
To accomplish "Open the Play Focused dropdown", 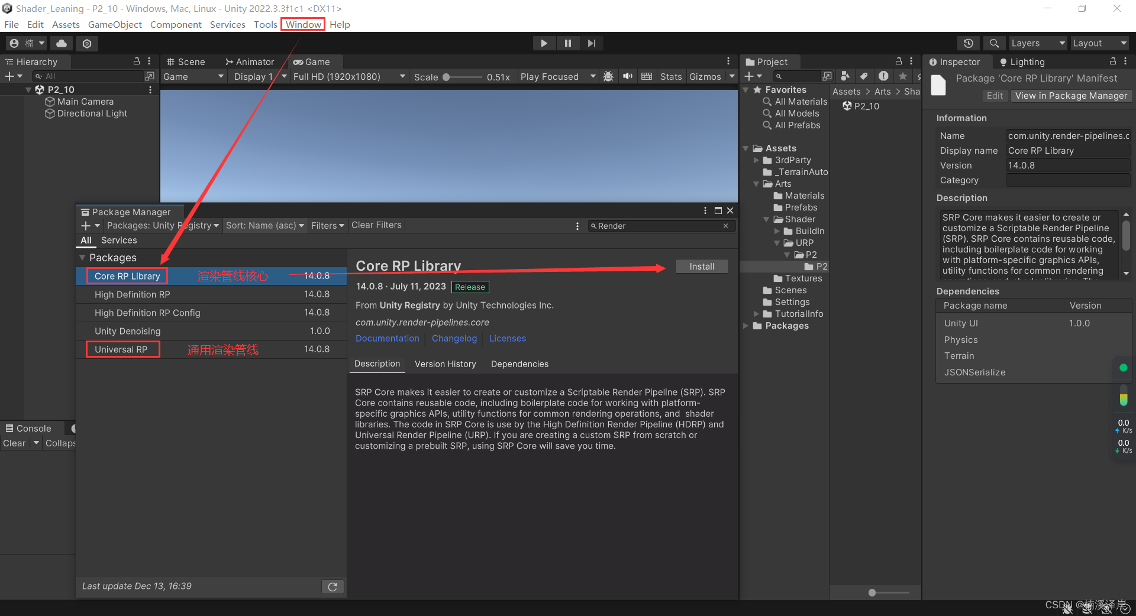I will [x=558, y=77].
